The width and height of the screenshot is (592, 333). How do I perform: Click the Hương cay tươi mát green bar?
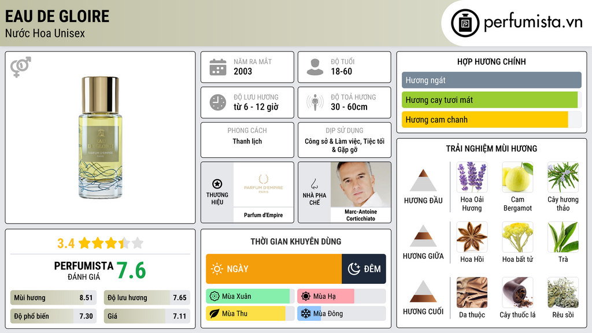coord(491,100)
